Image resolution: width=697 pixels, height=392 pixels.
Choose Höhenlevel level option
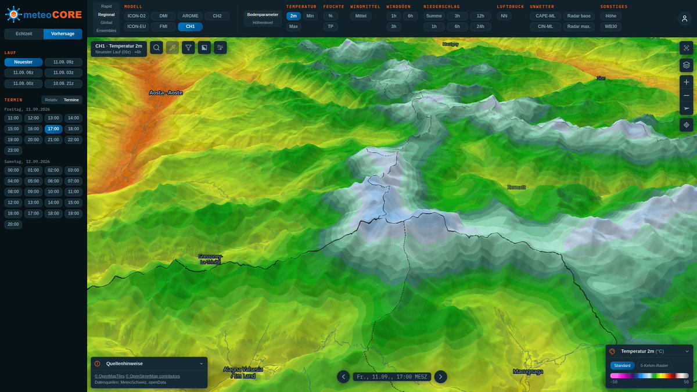(x=263, y=23)
